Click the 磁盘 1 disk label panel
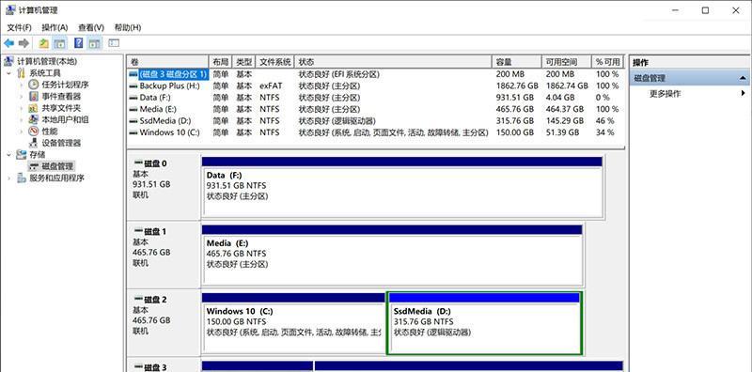752x372 pixels. point(164,255)
